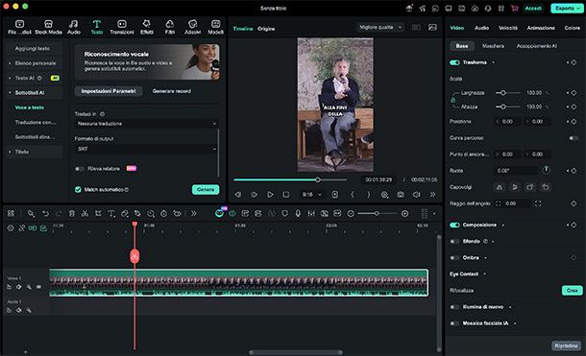Click the shopping cart icon in title bar
586x356 pixels.
click(514, 9)
